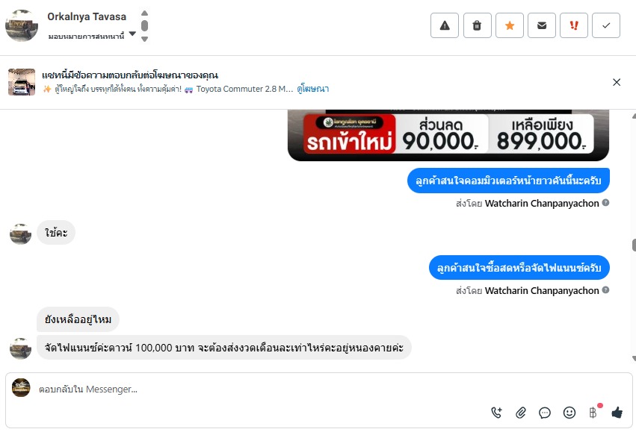Mark conversation as spam with warning icon
Viewport: 636px width, 432px height.
[445, 25]
